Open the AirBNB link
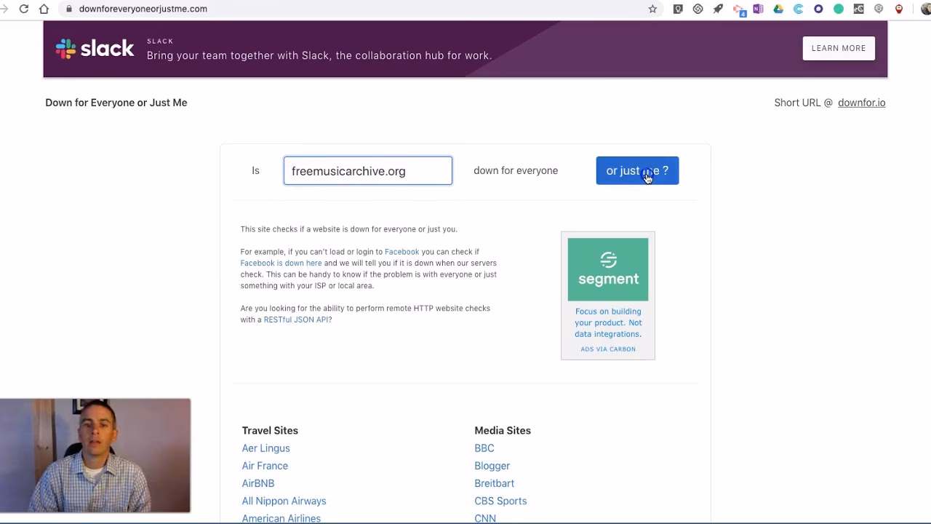 point(258,483)
